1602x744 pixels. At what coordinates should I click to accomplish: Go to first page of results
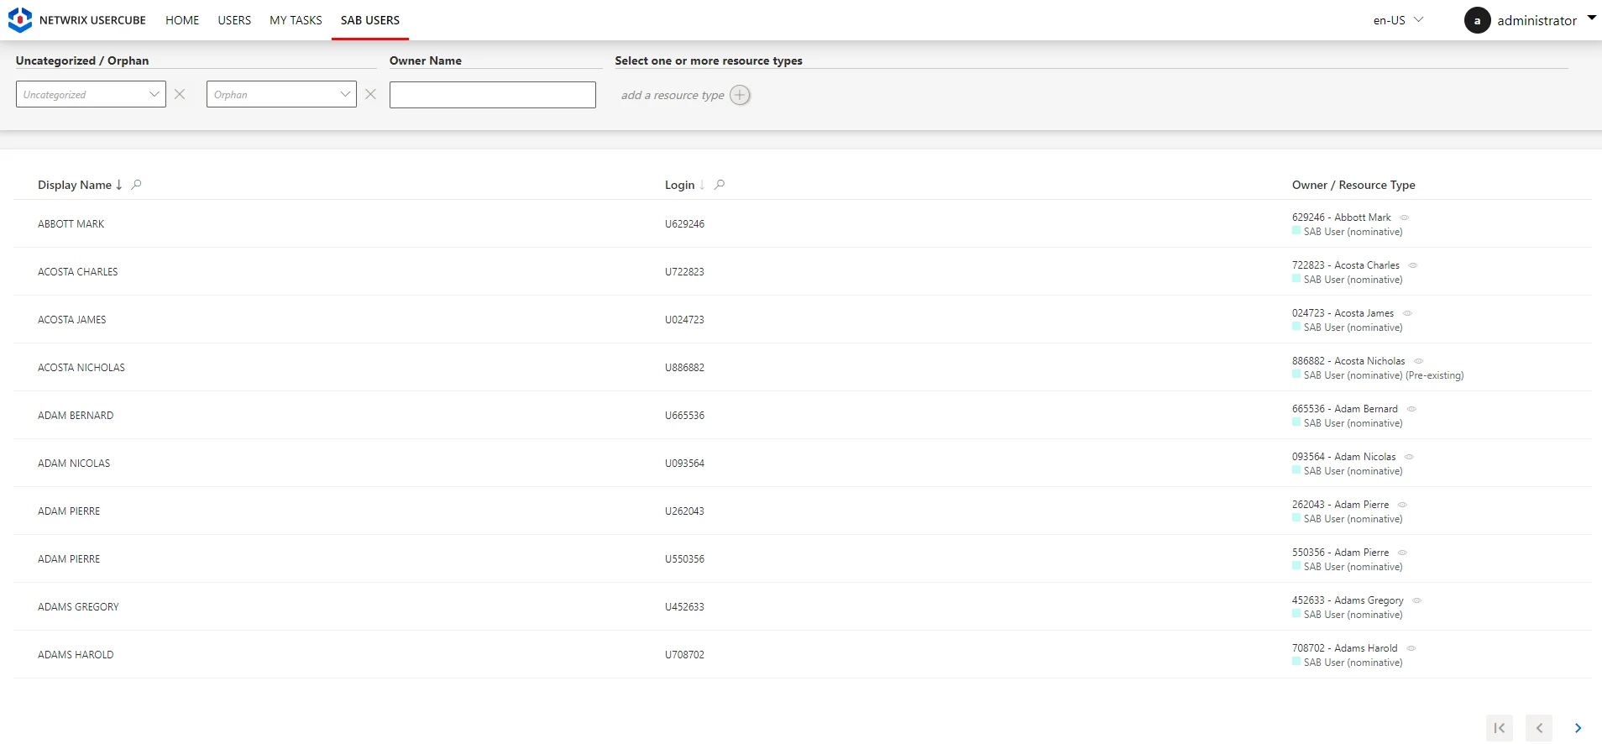point(1500,728)
